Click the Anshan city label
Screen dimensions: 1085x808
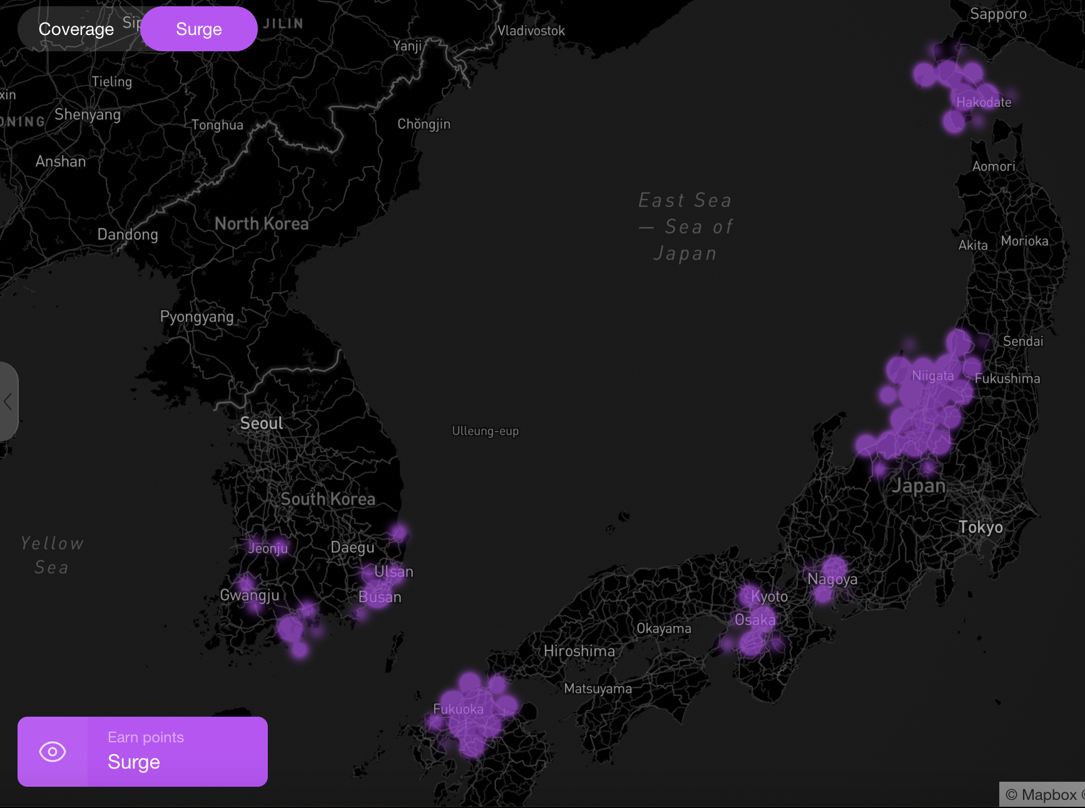click(x=61, y=161)
